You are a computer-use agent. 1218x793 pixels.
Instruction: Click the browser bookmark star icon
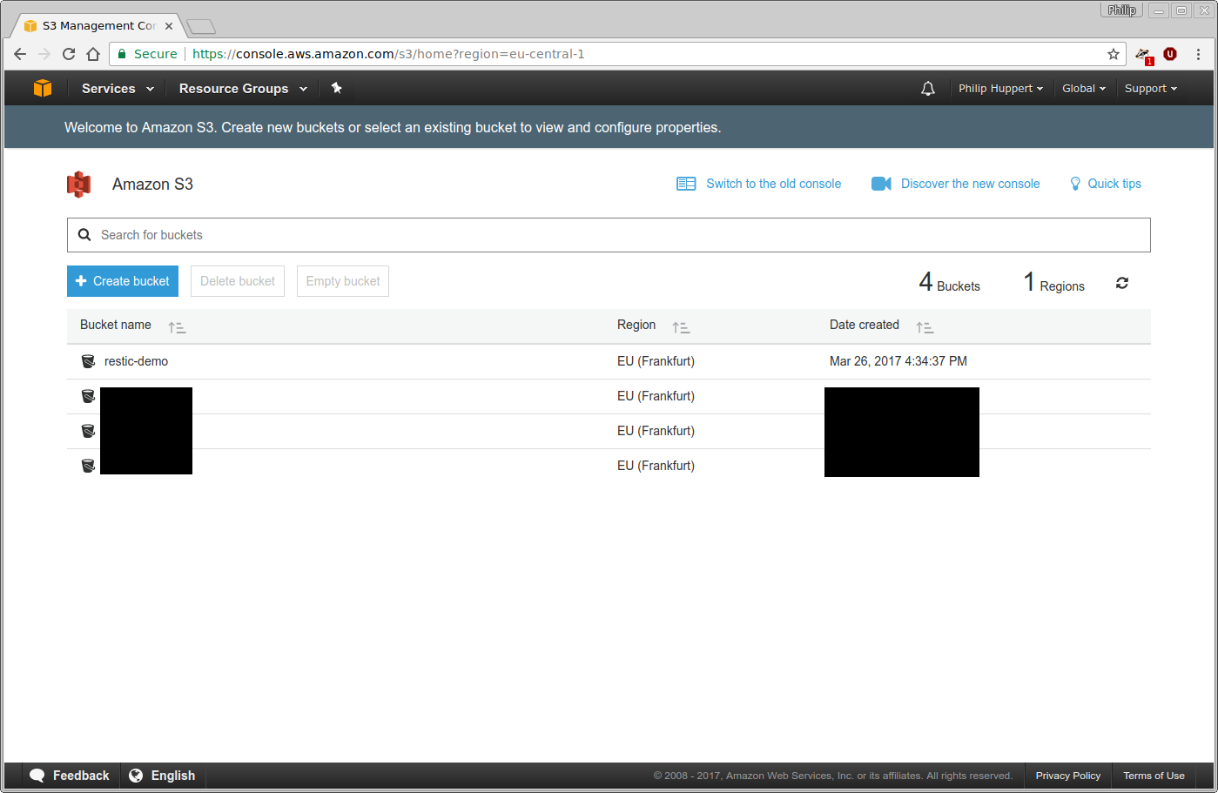click(x=1114, y=54)
